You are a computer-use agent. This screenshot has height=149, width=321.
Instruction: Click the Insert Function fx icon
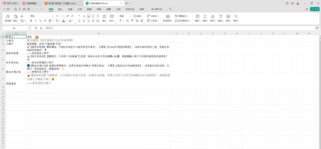[x=41, y=28]
